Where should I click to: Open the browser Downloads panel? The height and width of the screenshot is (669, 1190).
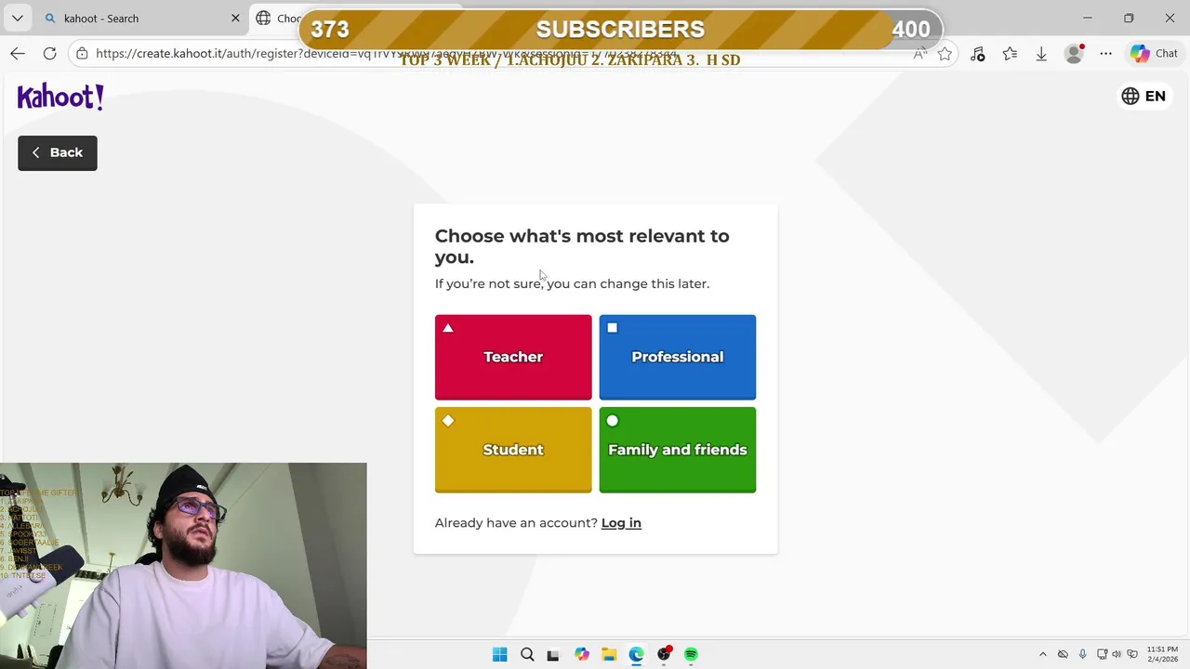(1041, 54)
